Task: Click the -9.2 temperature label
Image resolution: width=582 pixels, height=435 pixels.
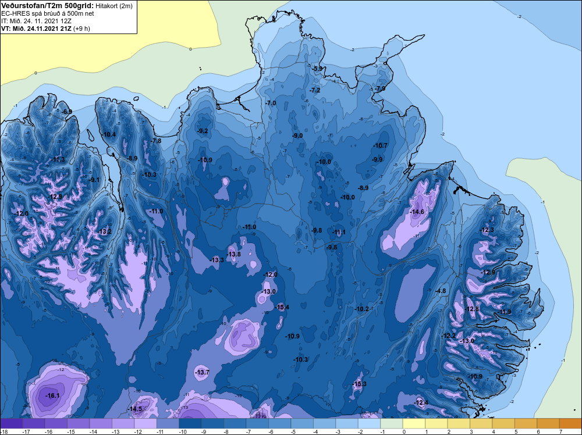Action: (x=203, y=131)
